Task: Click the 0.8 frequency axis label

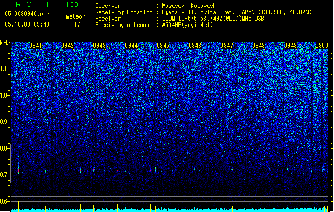Action: point(5,148)
